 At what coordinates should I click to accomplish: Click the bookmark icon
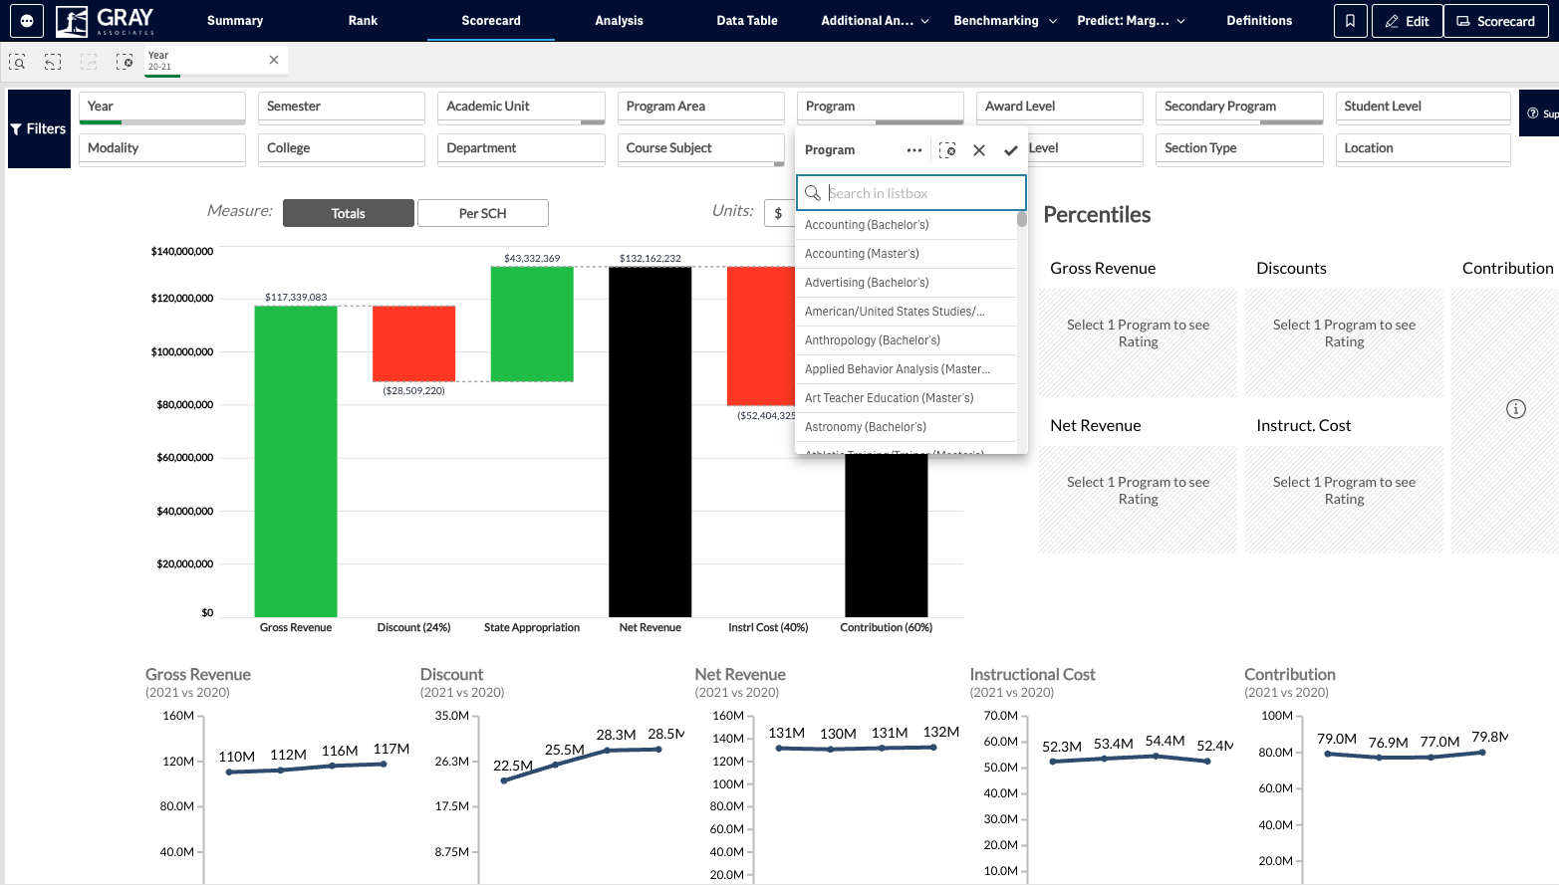click(1350, 21)
